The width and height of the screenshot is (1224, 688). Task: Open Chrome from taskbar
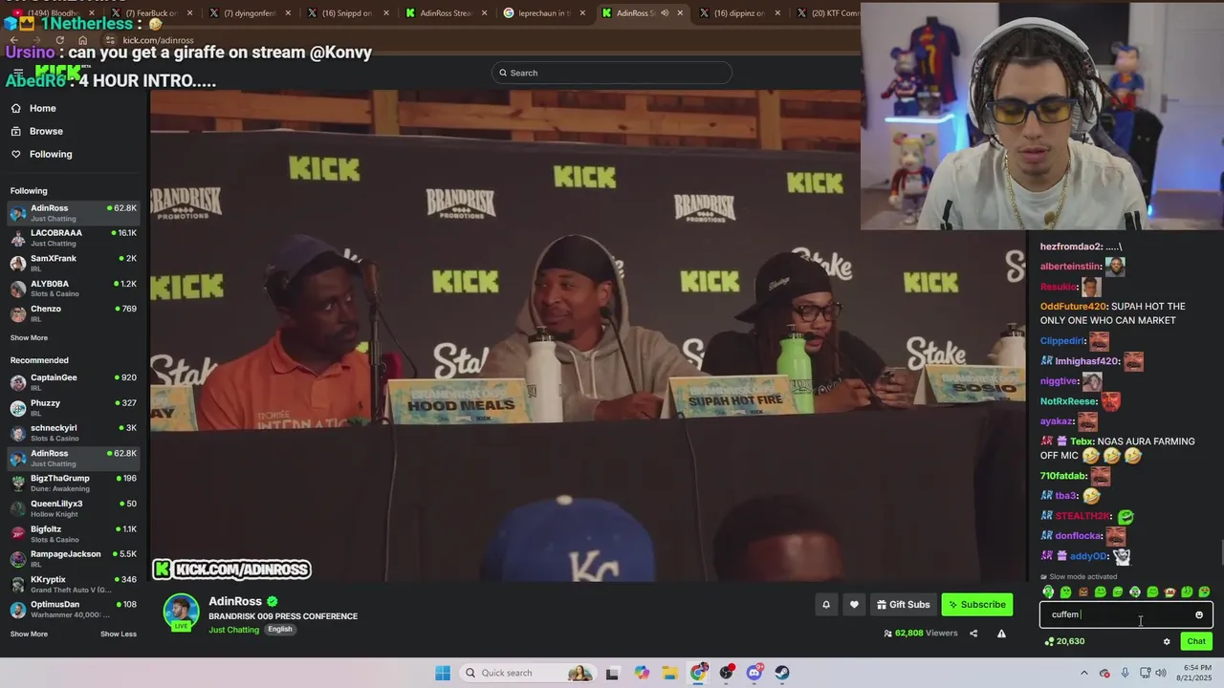pyautogui.click(x=699, y=673)
